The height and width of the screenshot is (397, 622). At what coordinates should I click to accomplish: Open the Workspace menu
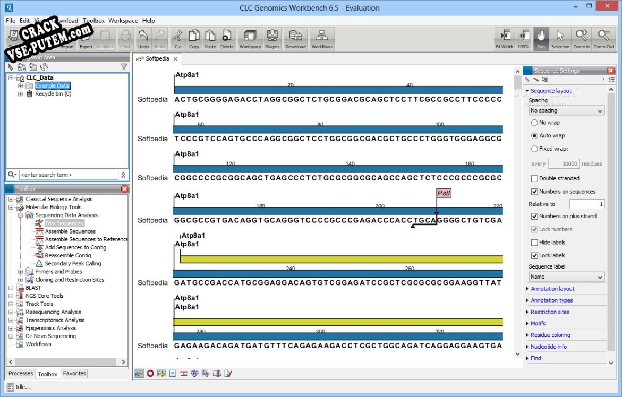[123, 21]
